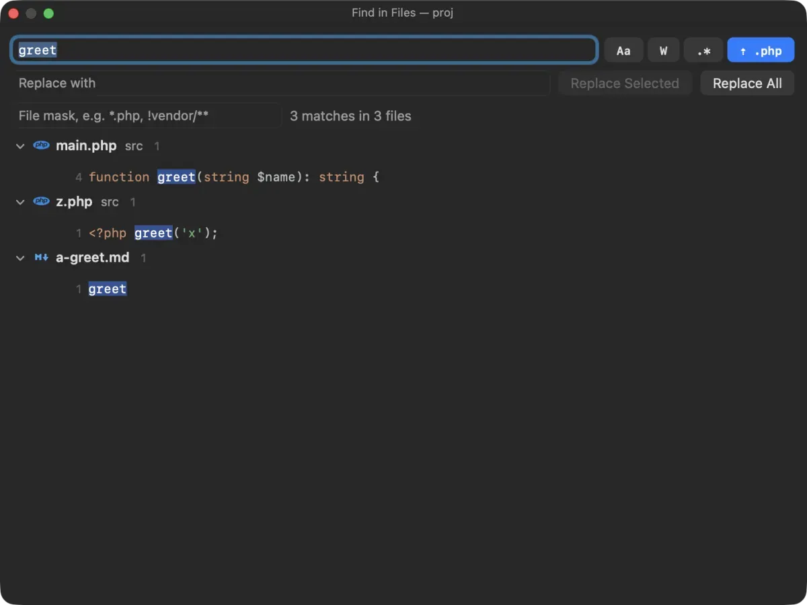Collapse the main.php results group
The image size is (807, 605).
(x=20, y=146)
